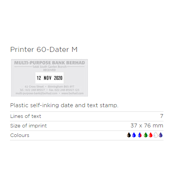Choose the red ink drop
The height and width of the screenshot is (190, 191).
[x=151, y=135]
